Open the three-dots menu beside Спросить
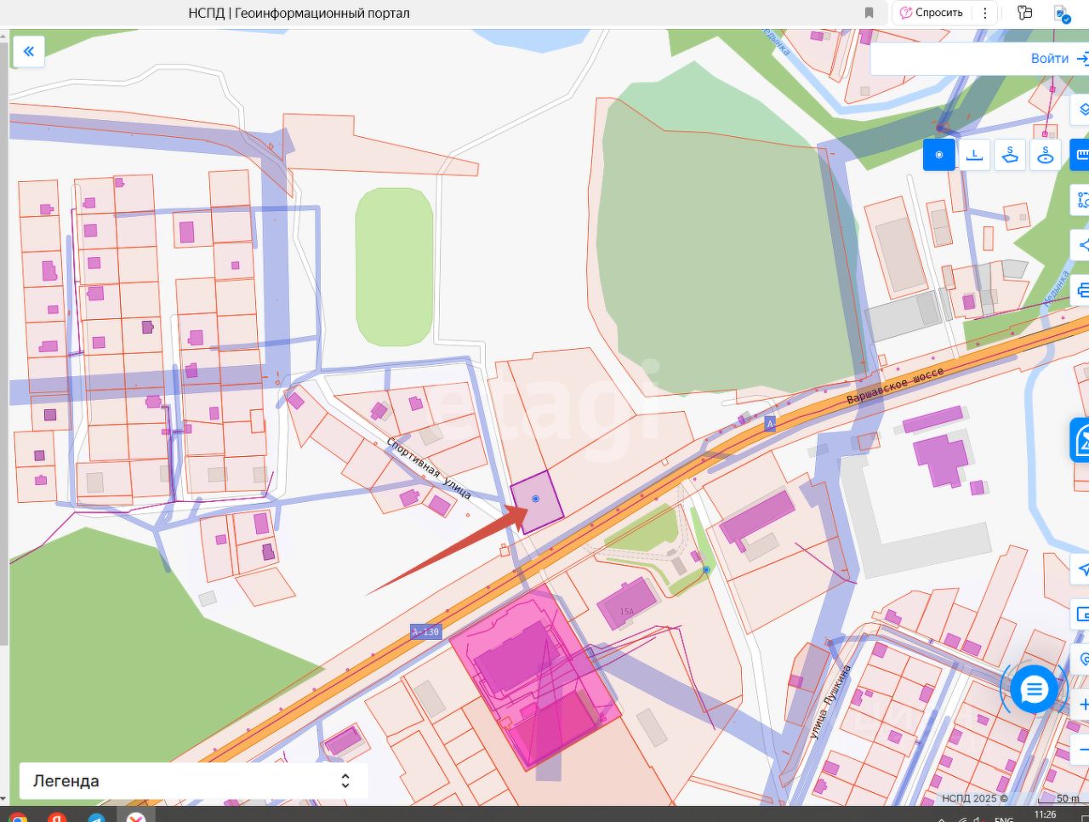This screenshot has height=822, width=1089. [985, 13]
